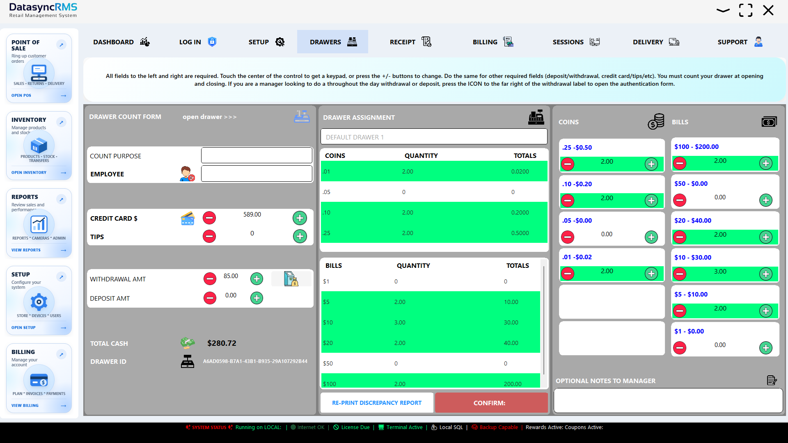This screenshot has height=443, width=788.
Task: Expand the Point of Sale card arrow
Action: tap(61, 45)
